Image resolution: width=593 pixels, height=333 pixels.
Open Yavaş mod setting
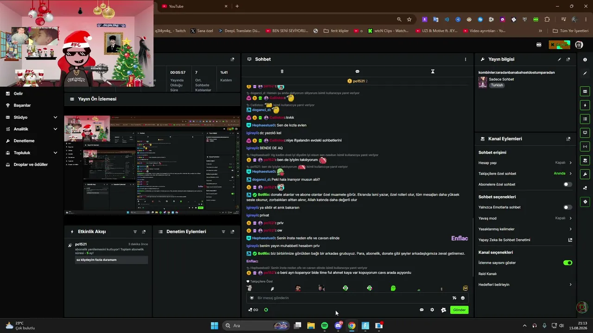tap(525, 218)
